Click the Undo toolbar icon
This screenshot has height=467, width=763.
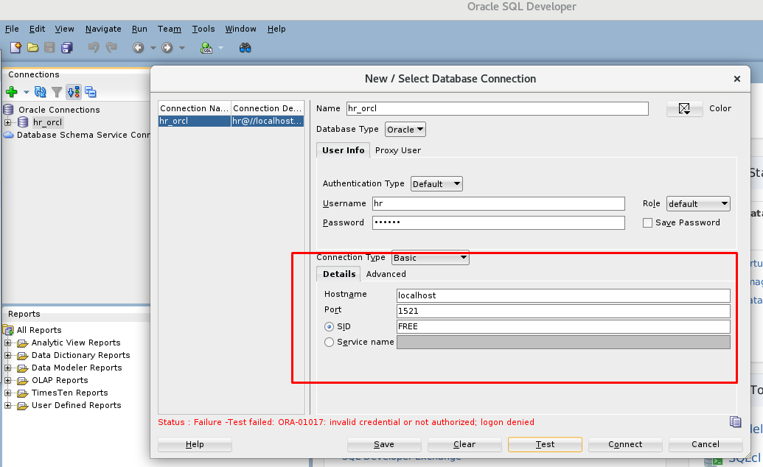click(94, 47)
